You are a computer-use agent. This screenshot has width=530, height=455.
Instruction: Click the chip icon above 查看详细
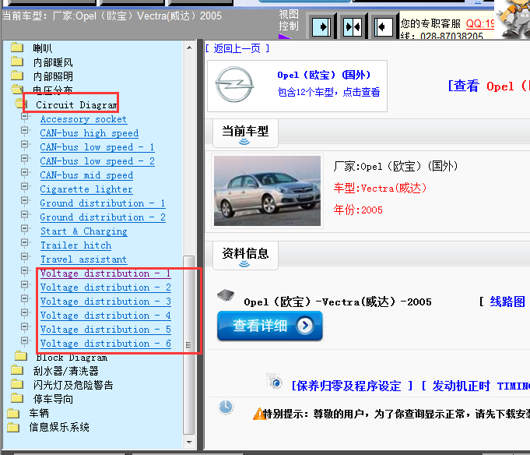coord(226,295)
